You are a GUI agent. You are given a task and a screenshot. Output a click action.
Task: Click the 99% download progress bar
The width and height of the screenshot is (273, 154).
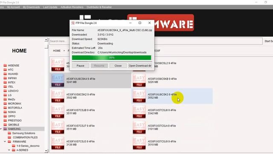[112, 58]
